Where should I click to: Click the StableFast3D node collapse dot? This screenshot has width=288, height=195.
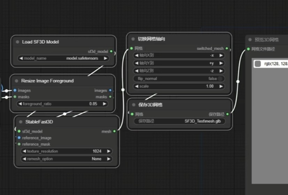click(21, 122)
